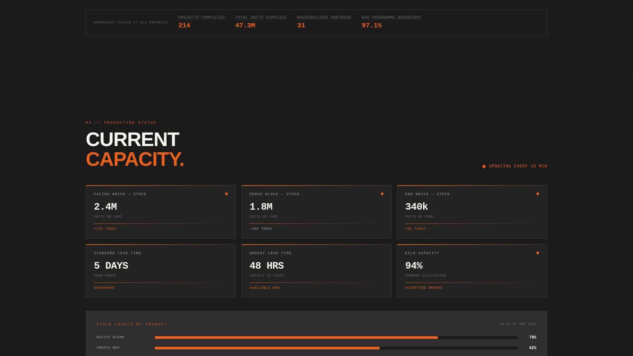Click the Total Units Supplied figure
This screenshot has width=633, height=356.
[245, 25]
